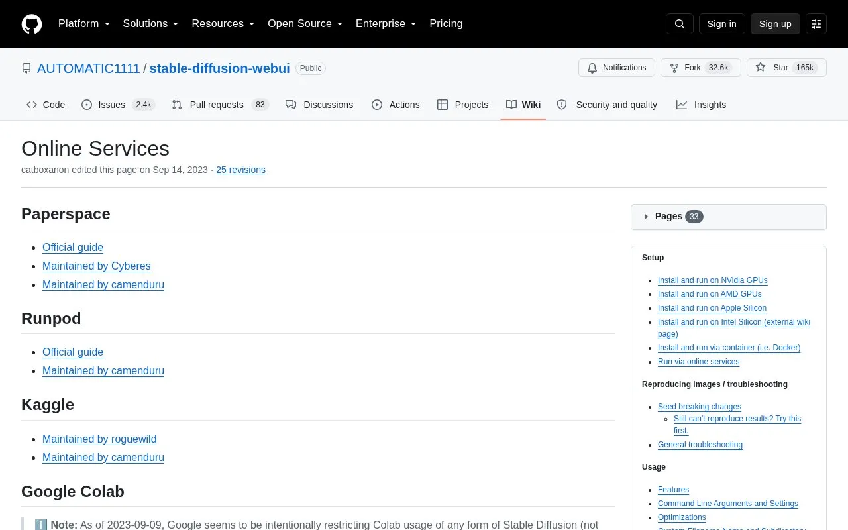848x530 pixels.
Task: Click the Notifications bell button
Action: tap(617, 68)
